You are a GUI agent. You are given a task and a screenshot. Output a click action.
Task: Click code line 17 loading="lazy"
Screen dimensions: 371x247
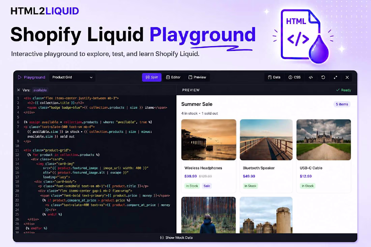[57, 177]
